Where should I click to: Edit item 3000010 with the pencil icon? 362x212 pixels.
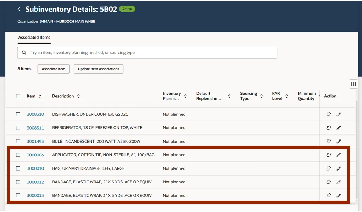(339, 168)
